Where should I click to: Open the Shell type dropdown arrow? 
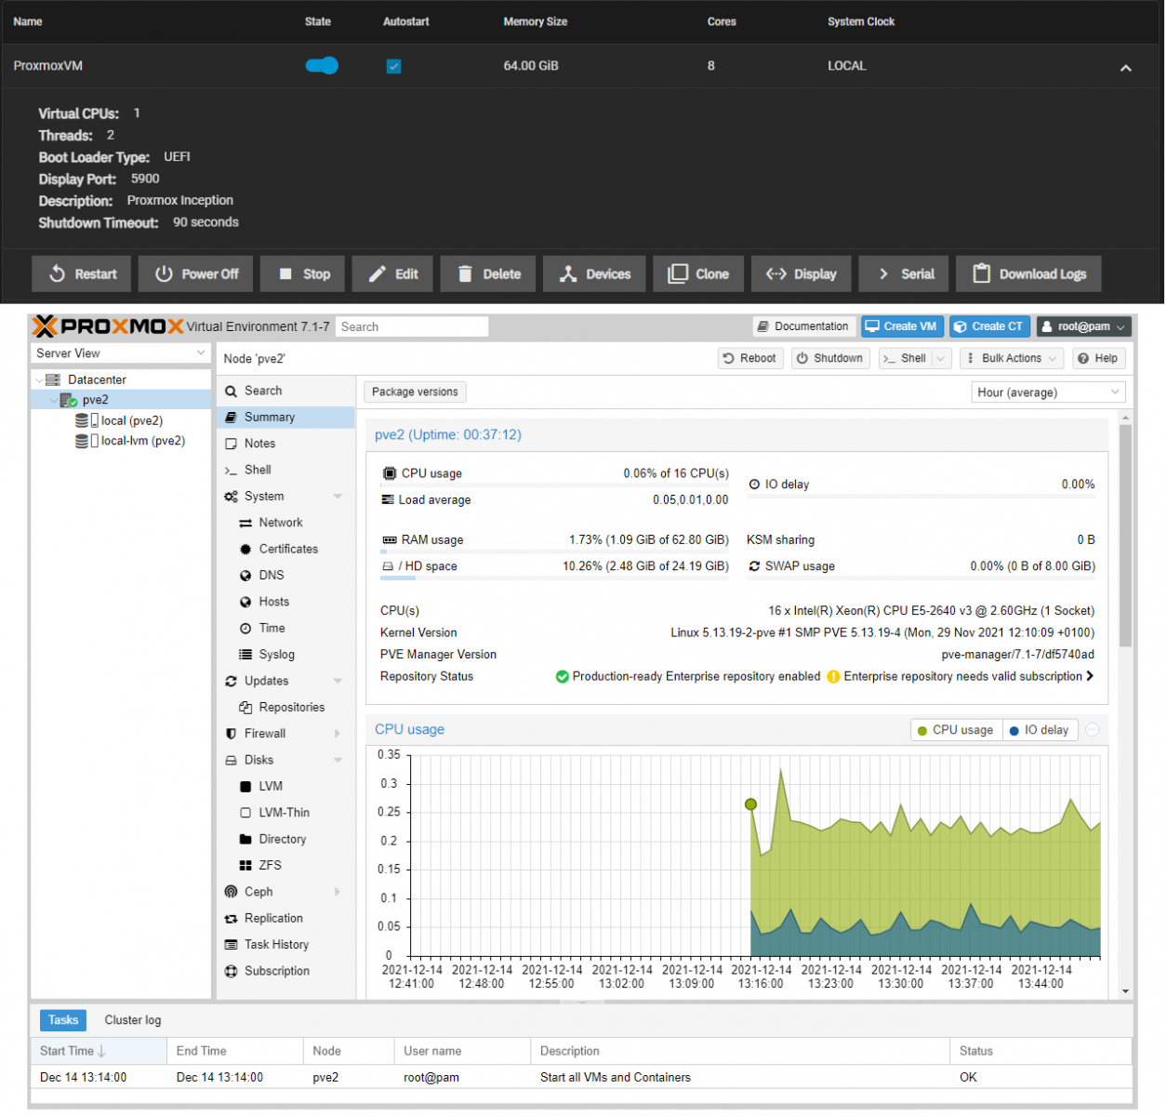pyautogui.click(x=941, y=359)
